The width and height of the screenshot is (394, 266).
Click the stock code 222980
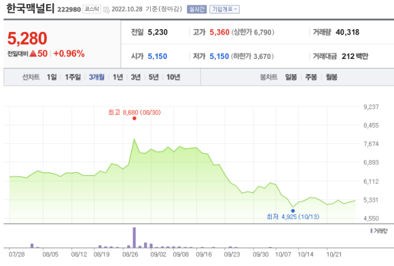69,9
